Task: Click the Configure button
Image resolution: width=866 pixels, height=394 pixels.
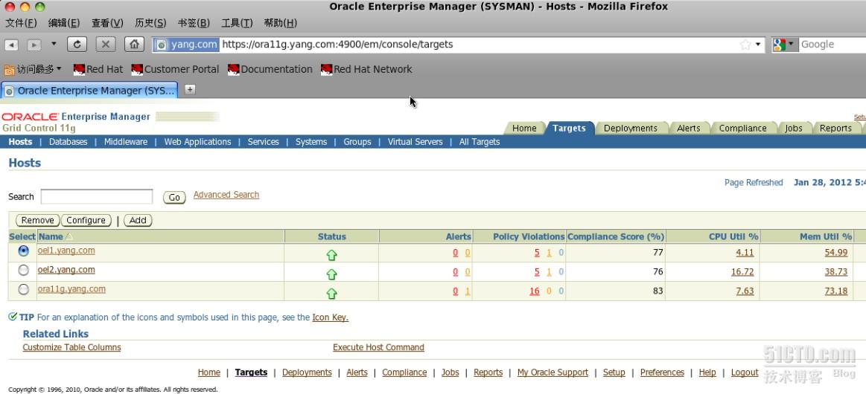Action: 86,221
